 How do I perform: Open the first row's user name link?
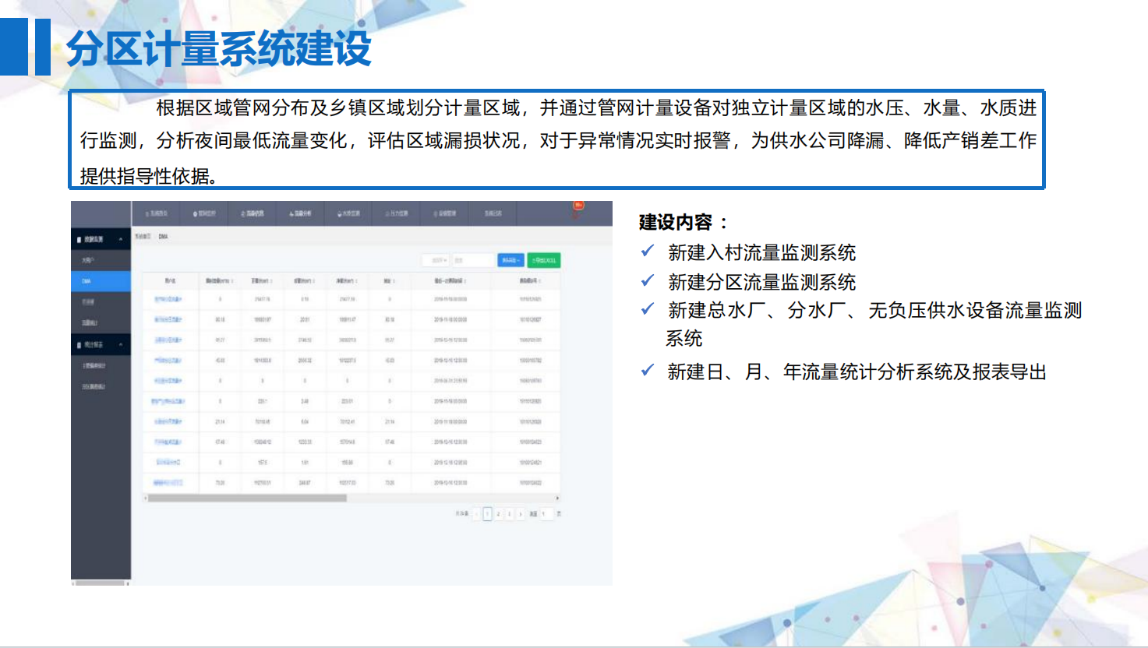click(x=168, y=299)
